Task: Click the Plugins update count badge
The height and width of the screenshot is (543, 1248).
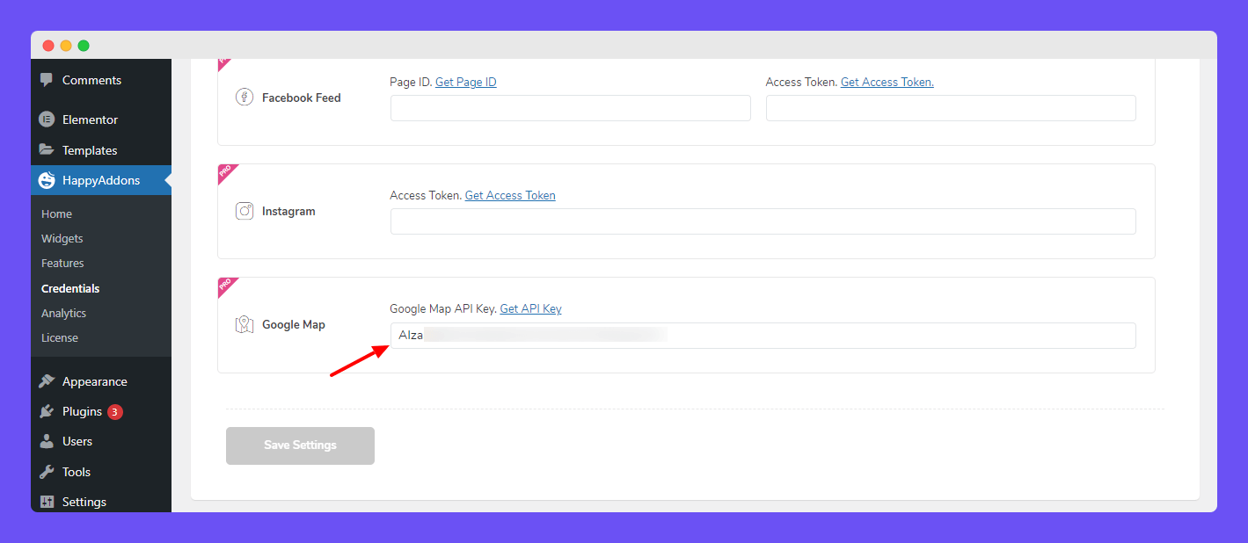Action: [x=115, y=411]
